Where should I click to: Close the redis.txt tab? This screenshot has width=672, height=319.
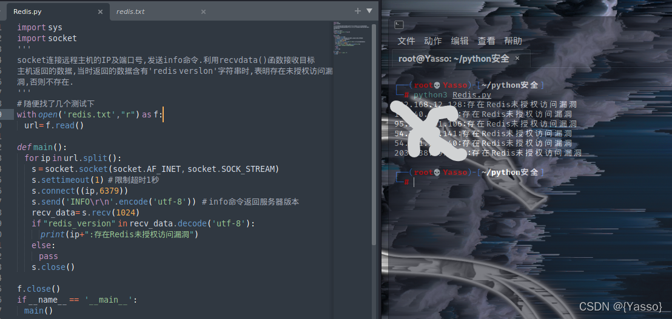coord(204,12)
